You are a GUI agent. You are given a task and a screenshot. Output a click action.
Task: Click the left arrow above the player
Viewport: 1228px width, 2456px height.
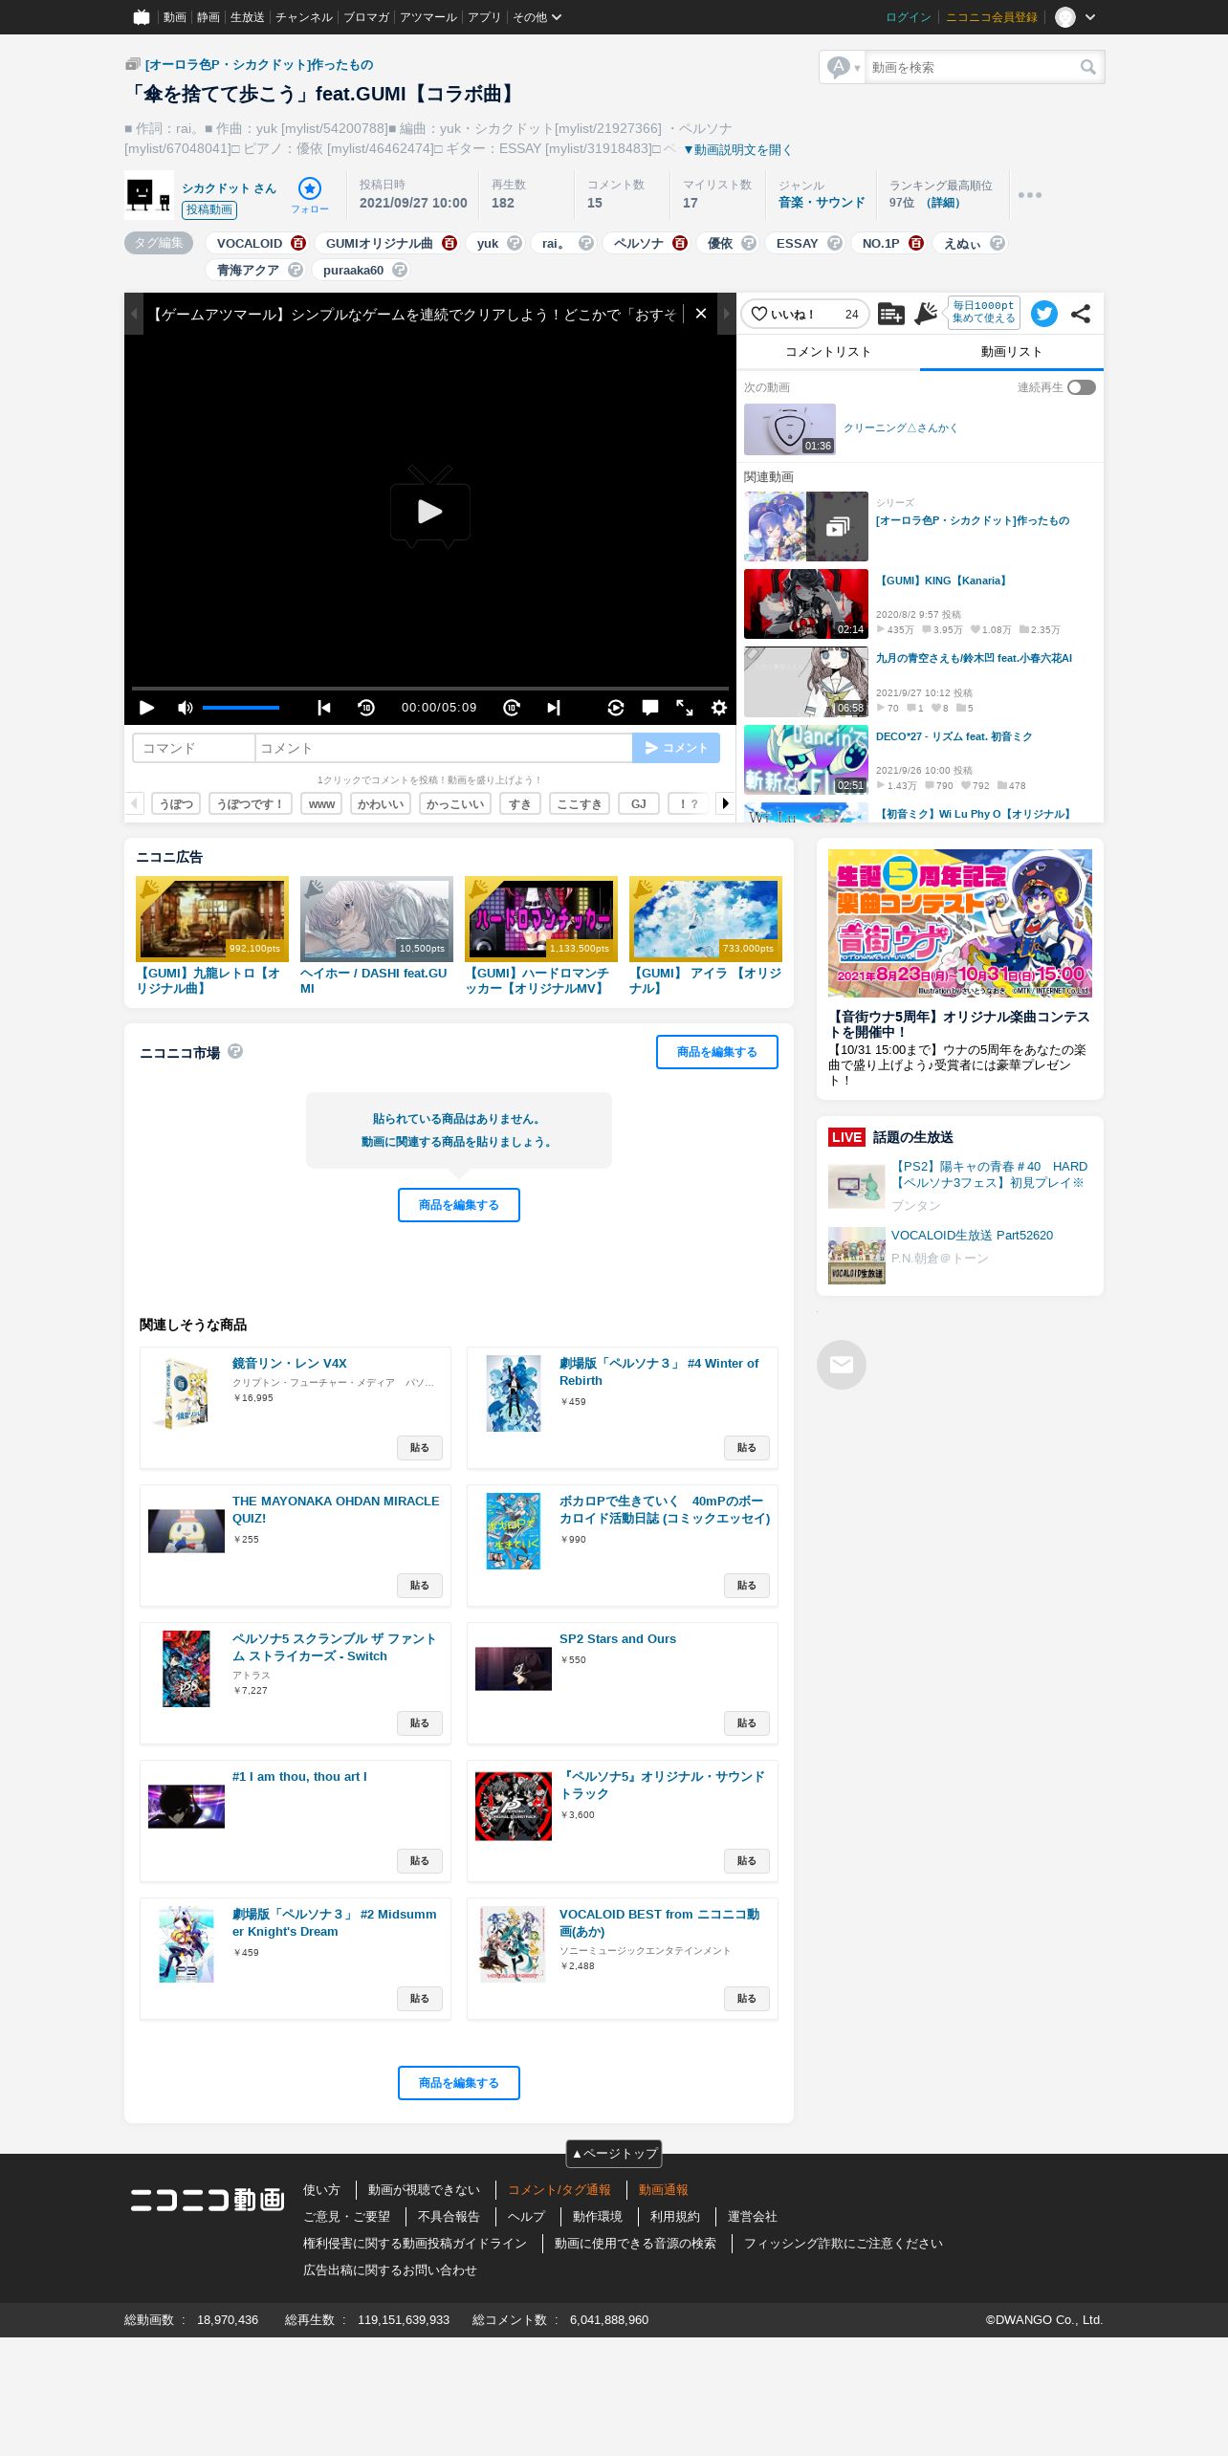pos(134,314)
